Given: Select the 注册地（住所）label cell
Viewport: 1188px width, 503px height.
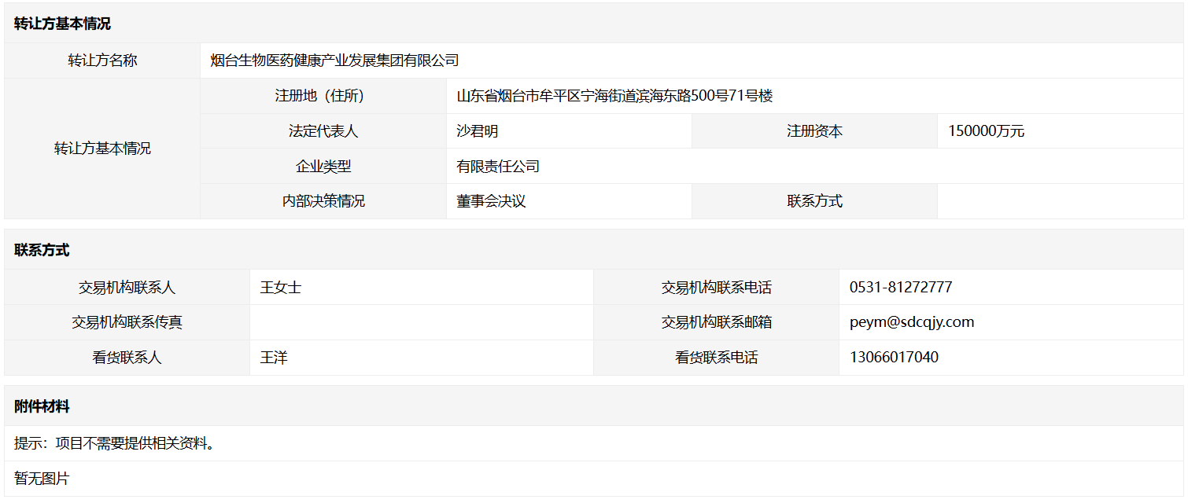Looking at the screenshot, I should (x=323, y=96).
